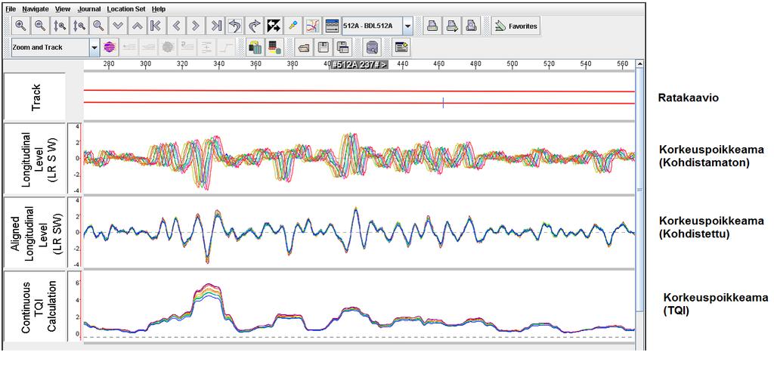Click the greyed-out circular burst icon
774x365 pixels.
click(168, 48)
